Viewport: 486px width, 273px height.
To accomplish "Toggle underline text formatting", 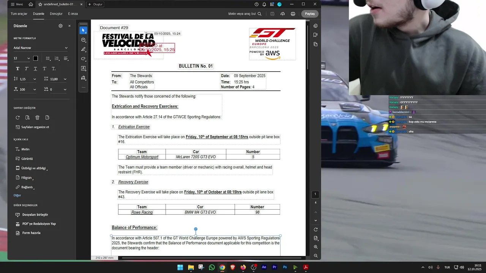I will (35, 69).
